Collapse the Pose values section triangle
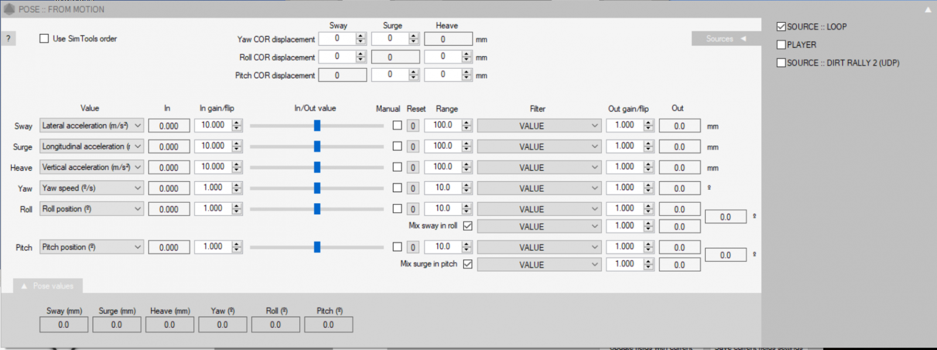The width and height of the screenshot is (937, 350). (x=24, y=286)
